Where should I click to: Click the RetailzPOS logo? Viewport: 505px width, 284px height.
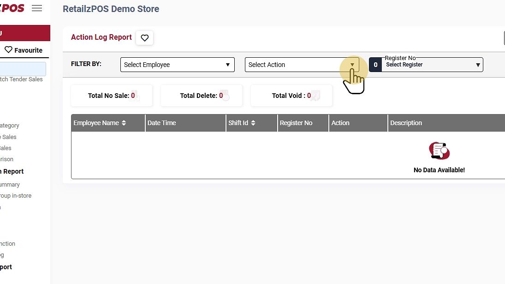tap(12, 8)
